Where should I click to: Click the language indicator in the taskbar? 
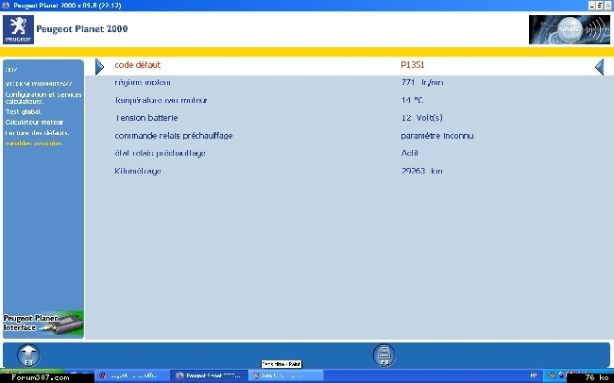(534, 375)
